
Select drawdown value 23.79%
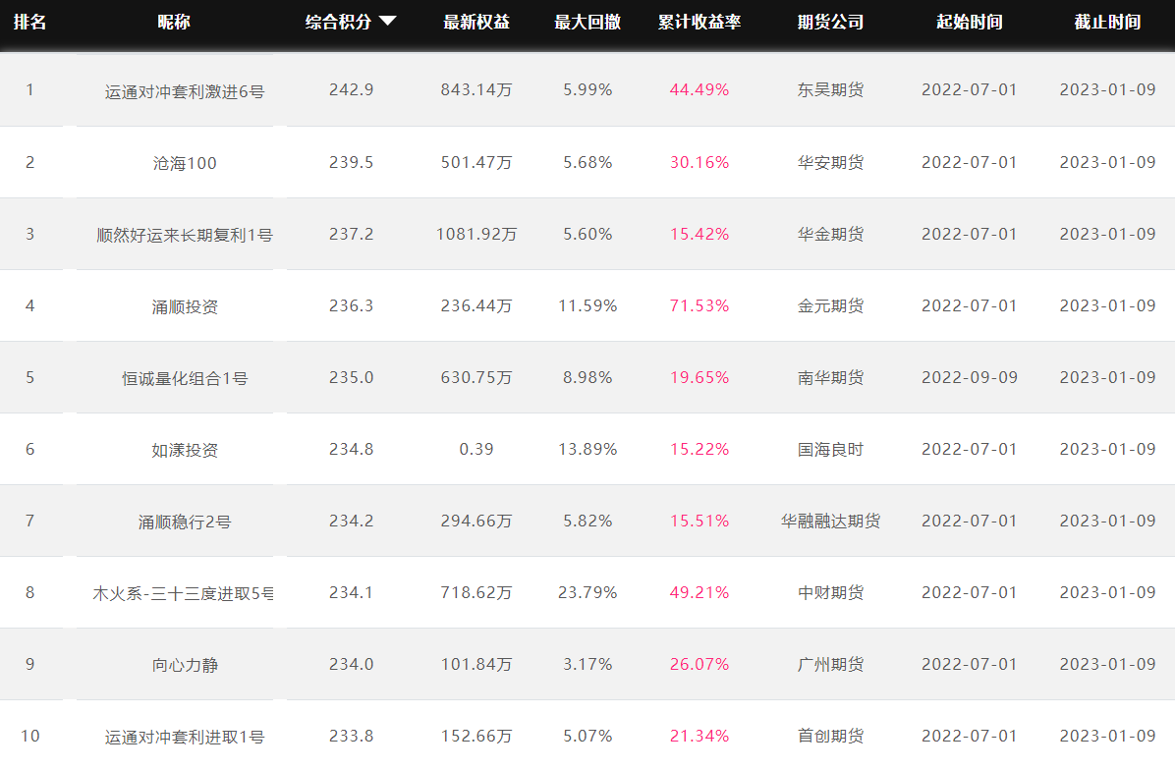pyautogui.click(x=587, y=592)
